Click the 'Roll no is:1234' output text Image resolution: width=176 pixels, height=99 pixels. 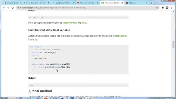click(36, 18)
